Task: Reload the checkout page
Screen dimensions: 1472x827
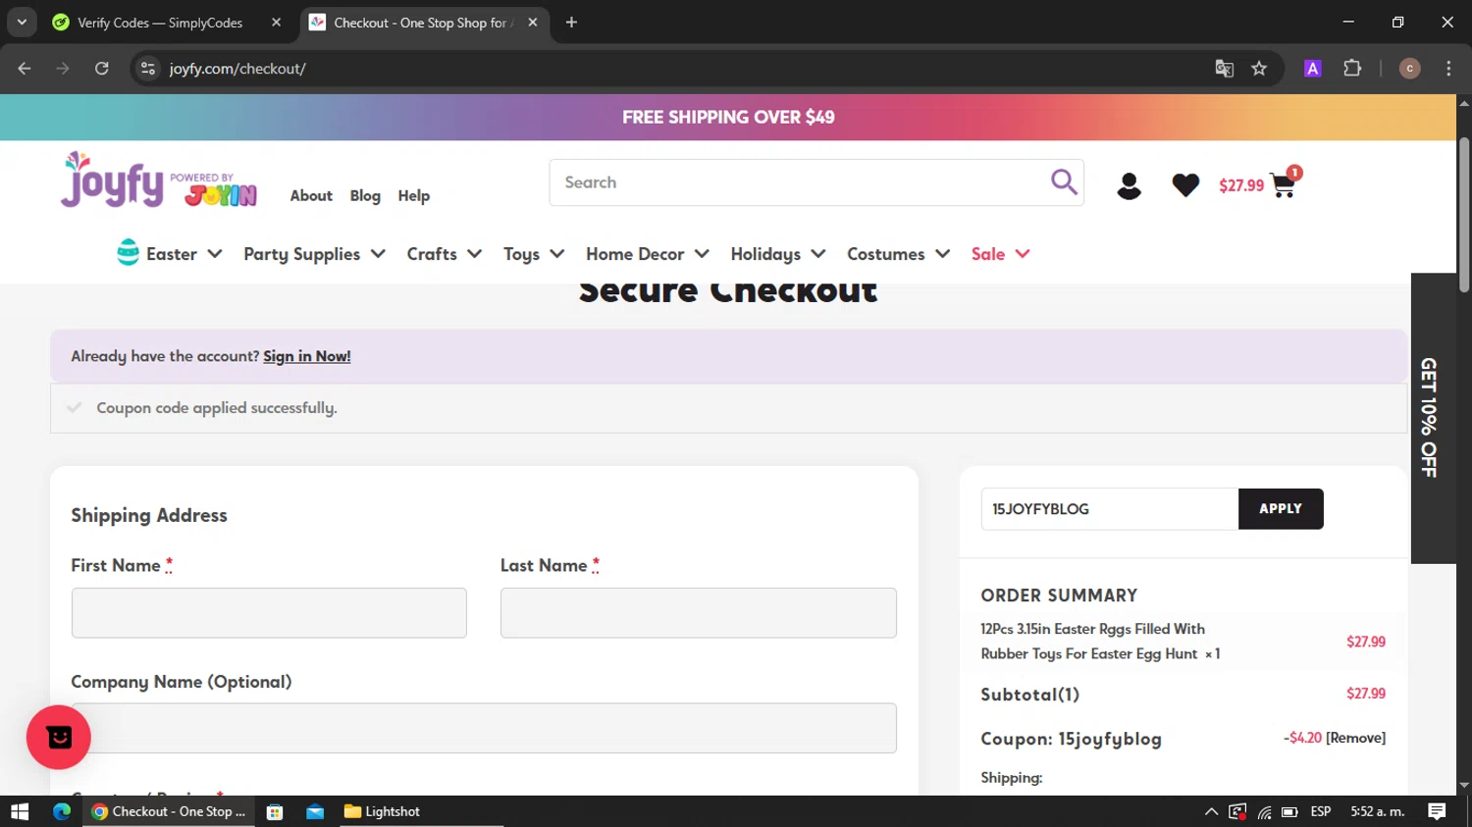Action: point(102,69)
